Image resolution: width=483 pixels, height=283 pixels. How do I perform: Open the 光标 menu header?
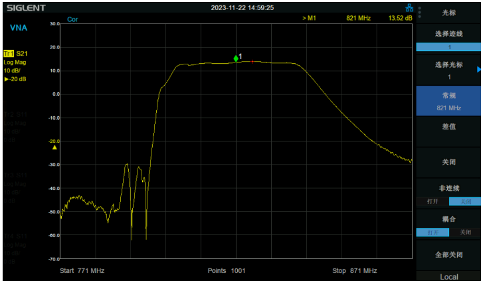[449, 12]
